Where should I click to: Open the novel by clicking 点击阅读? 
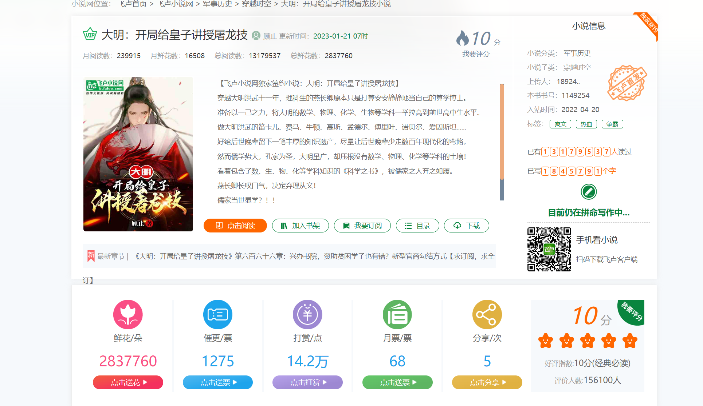[235, 226]
